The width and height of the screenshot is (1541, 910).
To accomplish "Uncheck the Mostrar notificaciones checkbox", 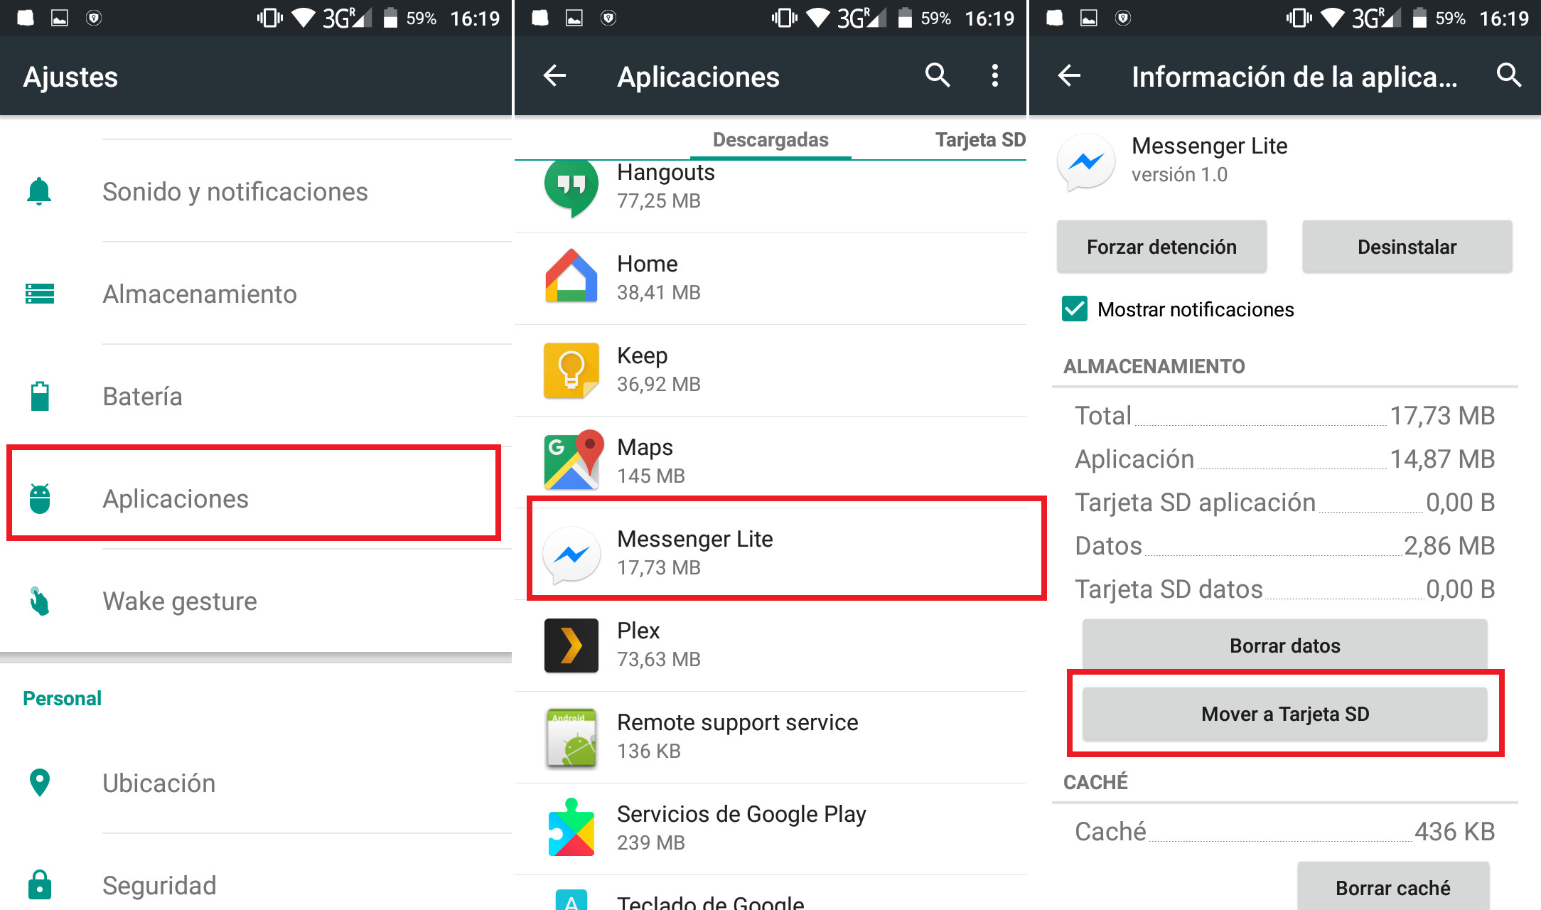I will pos(1075,309).
